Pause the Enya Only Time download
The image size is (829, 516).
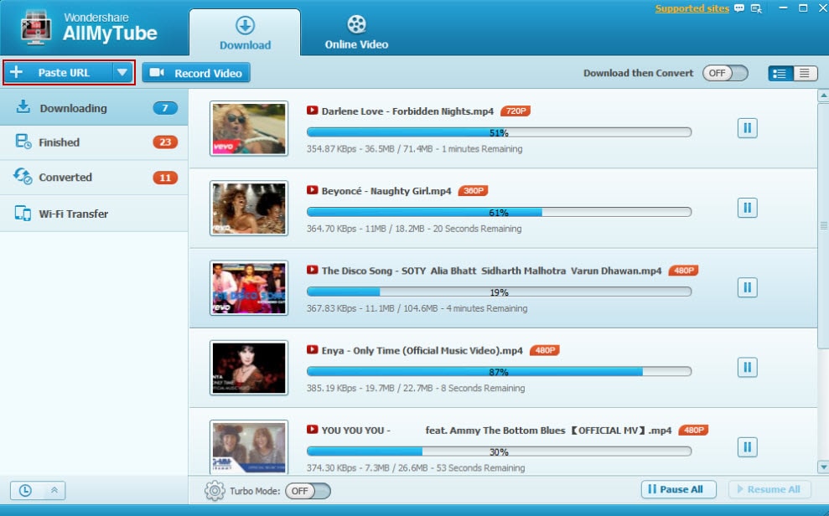[747, 367]
